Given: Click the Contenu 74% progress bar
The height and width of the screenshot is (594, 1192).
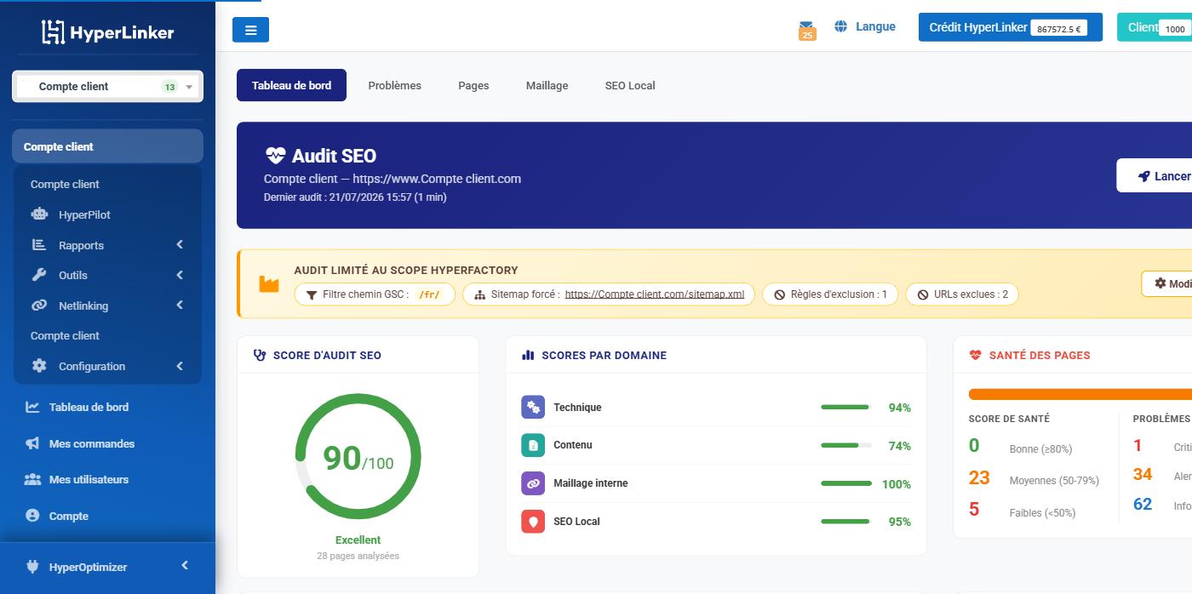Looking at the screenshot, I should pyautogui.click(x=845, y=445).
